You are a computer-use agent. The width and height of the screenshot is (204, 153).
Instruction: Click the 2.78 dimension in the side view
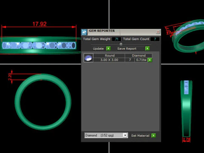click(186, 139)
